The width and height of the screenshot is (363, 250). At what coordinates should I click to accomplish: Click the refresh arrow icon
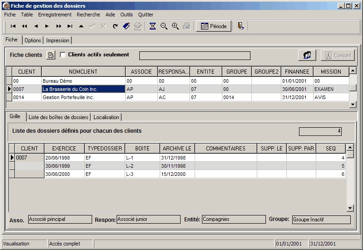tap(115, 26)
